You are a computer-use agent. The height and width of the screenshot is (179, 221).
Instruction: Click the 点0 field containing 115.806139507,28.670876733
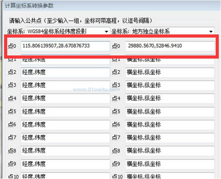pyautogui.click(x=65, y=46)
